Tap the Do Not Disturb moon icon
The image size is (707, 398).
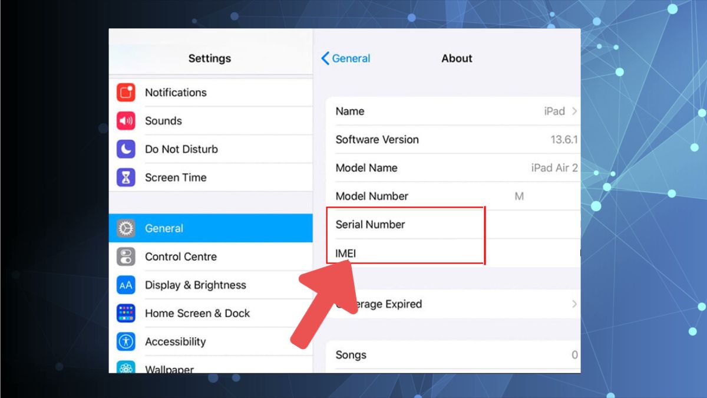coord(126,149)
